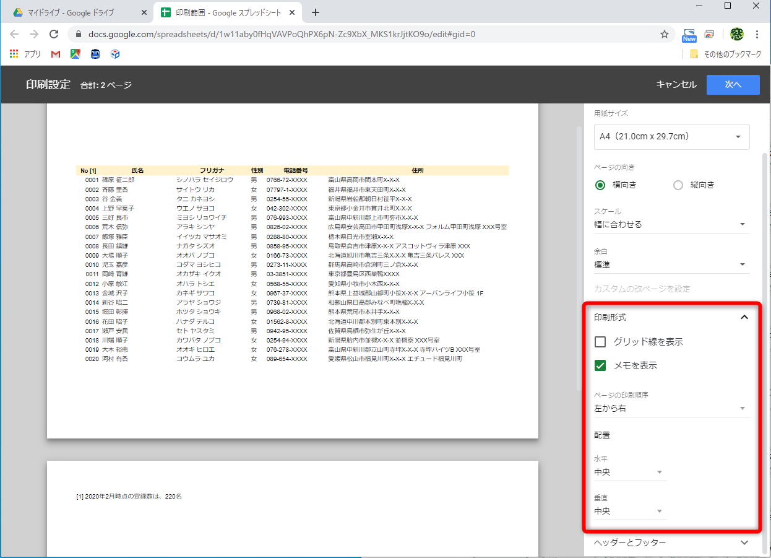
Task: Click the profile avatar icon
Action: [736, 34]
